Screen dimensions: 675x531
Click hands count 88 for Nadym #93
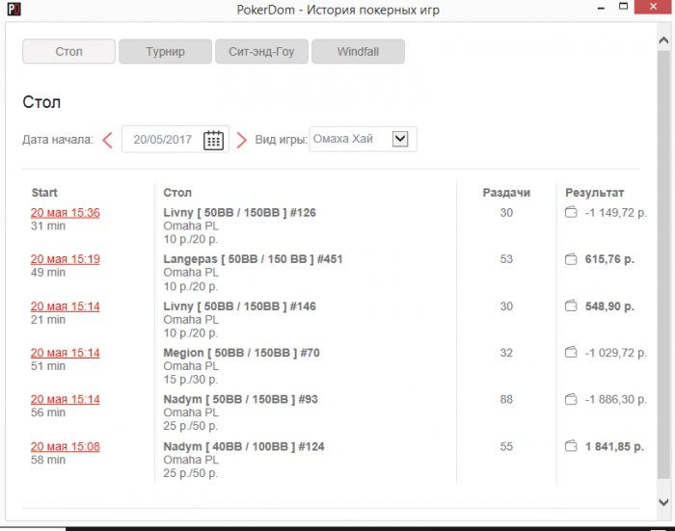click(506, 399)
